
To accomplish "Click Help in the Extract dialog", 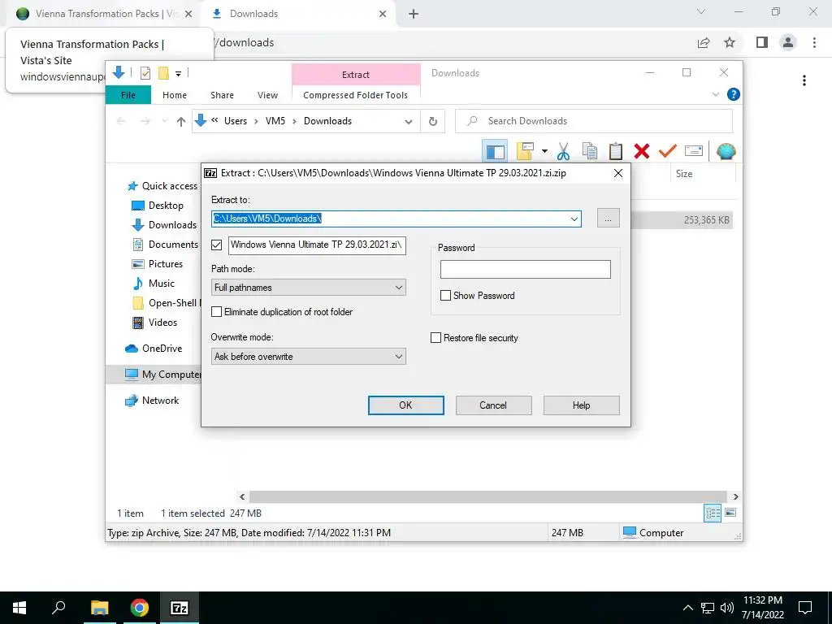I will tap(581, 405).
